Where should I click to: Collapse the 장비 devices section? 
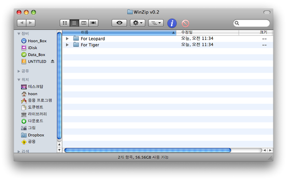19,34
